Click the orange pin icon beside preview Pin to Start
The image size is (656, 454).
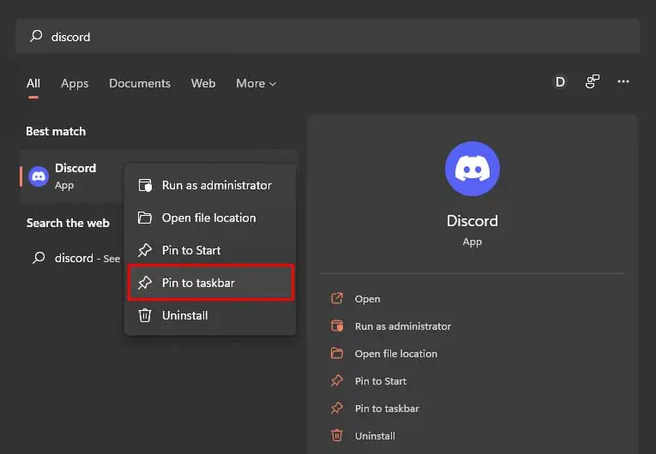[x=337, y=381]
